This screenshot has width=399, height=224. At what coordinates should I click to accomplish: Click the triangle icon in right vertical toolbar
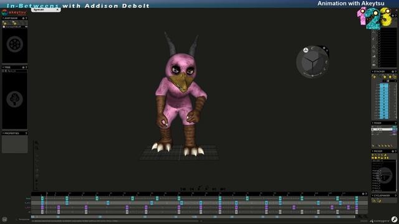pyautogui.click(x=374, y=47)
